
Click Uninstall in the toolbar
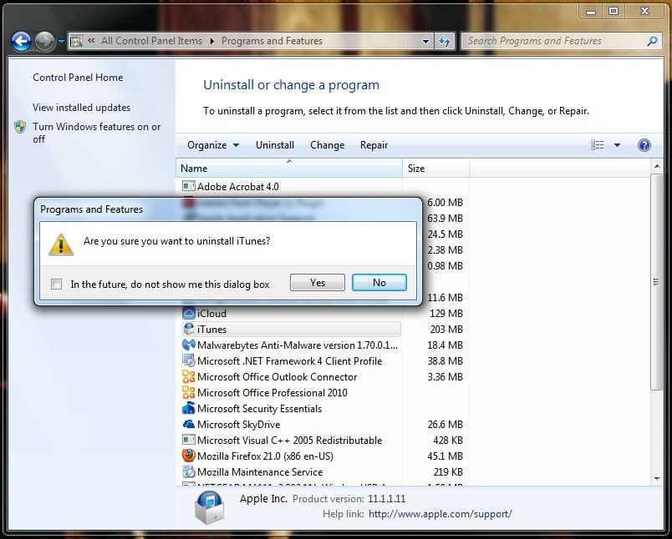(275, 145)
